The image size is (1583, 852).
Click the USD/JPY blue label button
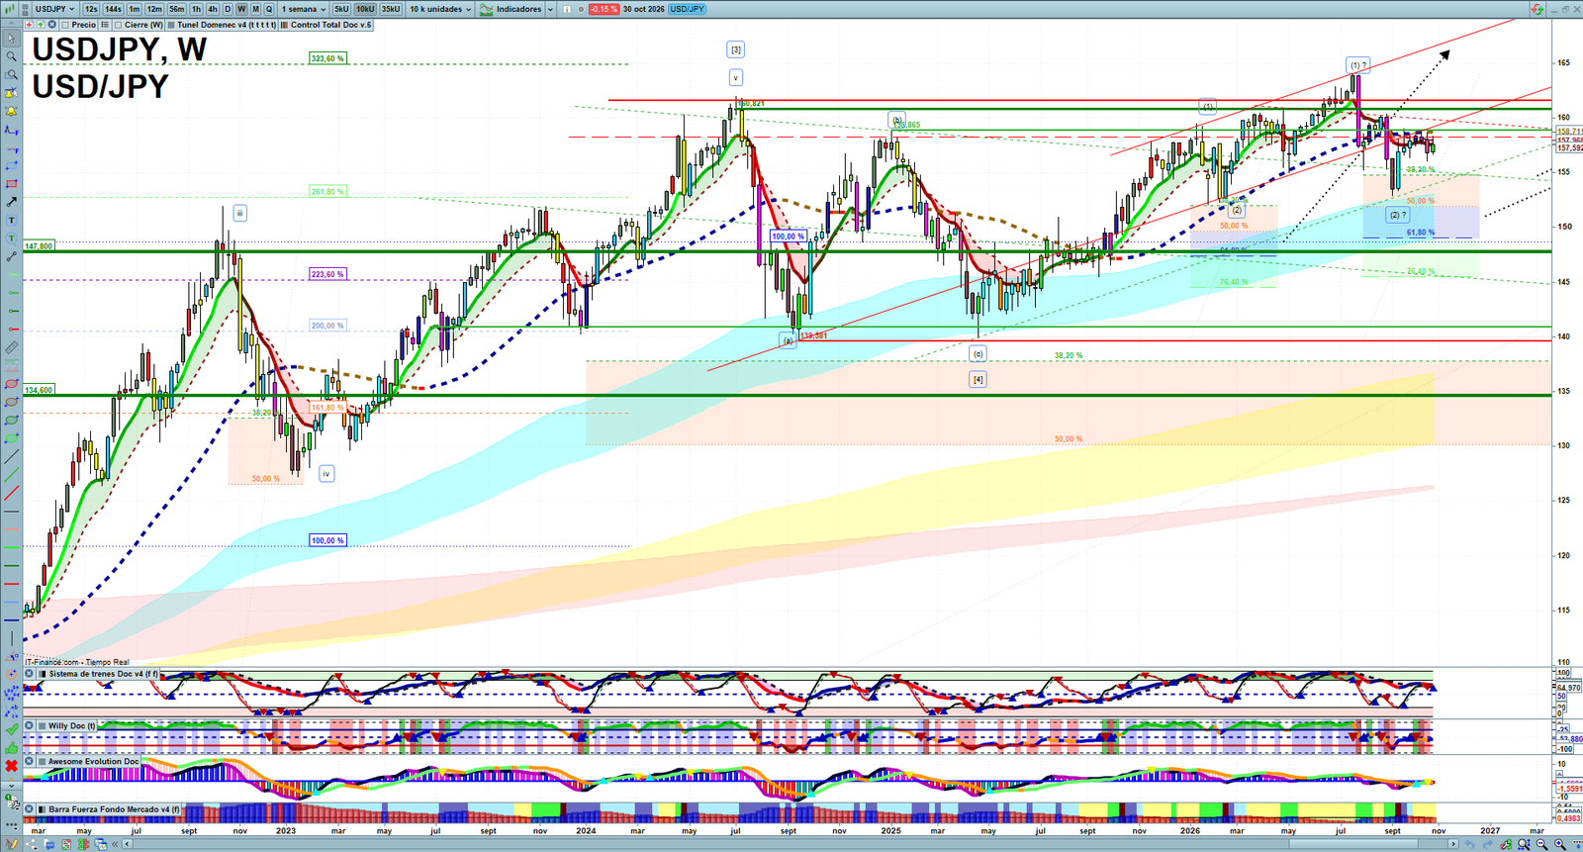[687, 9]
